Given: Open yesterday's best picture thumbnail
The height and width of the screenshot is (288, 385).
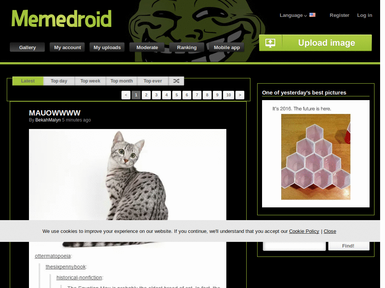Looking at the screenshot, I should coord(316,154).
